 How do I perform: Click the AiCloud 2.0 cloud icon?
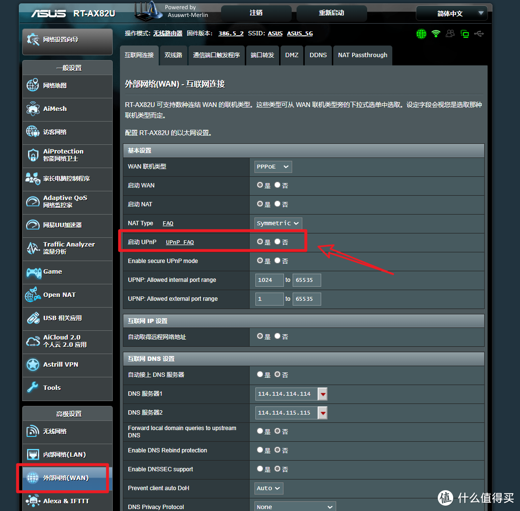33,341
